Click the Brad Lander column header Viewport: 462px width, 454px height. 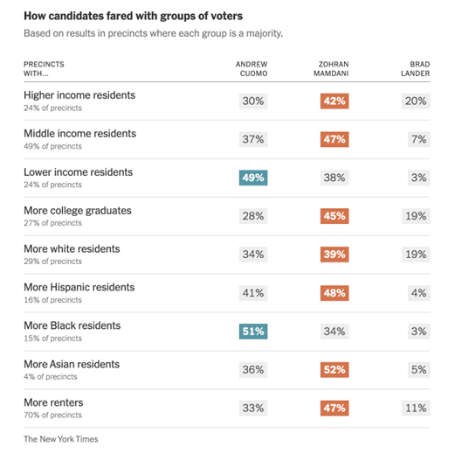[x=415, y=69]
